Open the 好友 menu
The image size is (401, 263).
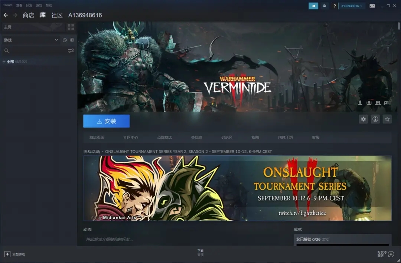(x=29, y=5)
